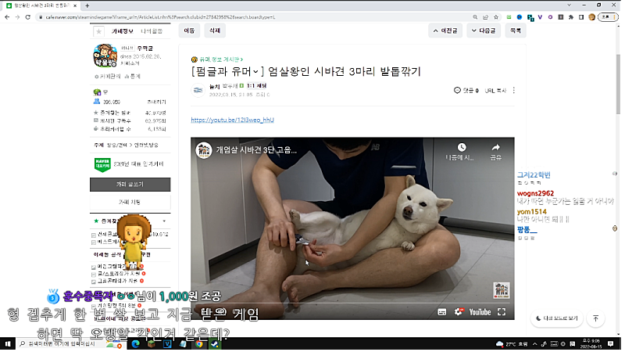The height and width of the screenshot is (352, 625).
Task: Open the blue round extension icon
Action: pos(520,17)
